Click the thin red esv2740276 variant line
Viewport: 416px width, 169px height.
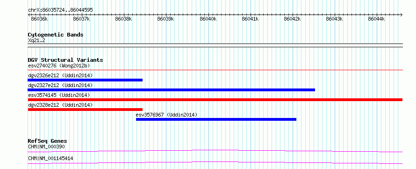(215, 70)
